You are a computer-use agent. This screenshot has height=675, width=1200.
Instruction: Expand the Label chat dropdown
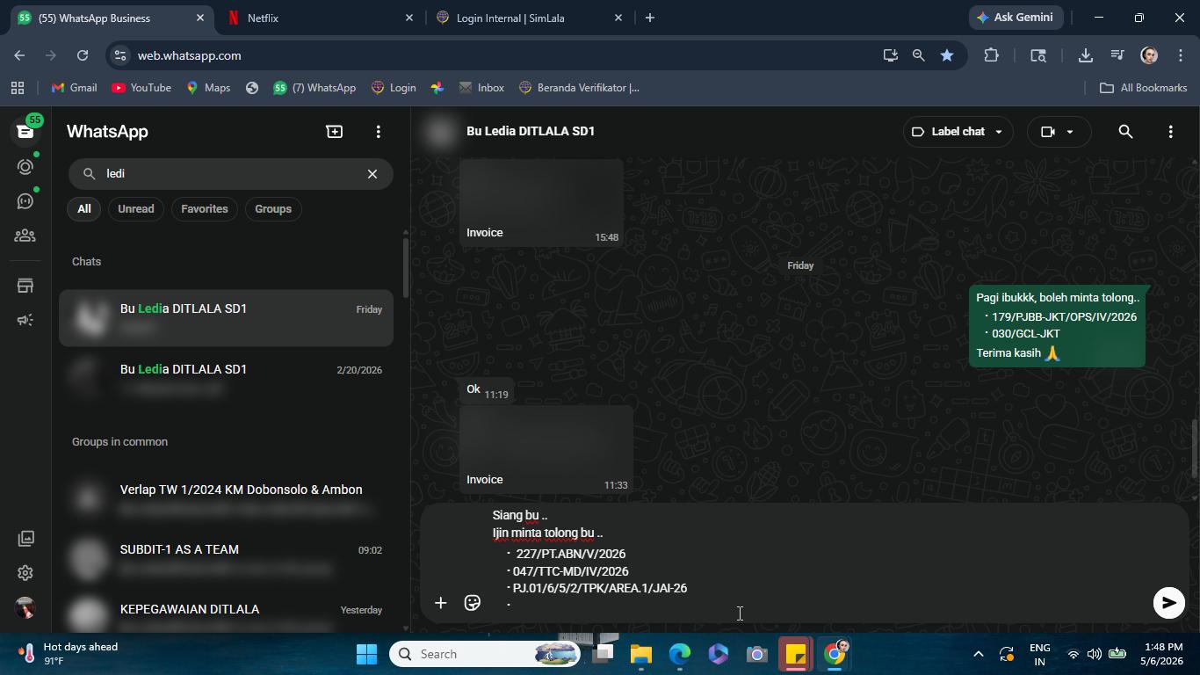[958, 131]
